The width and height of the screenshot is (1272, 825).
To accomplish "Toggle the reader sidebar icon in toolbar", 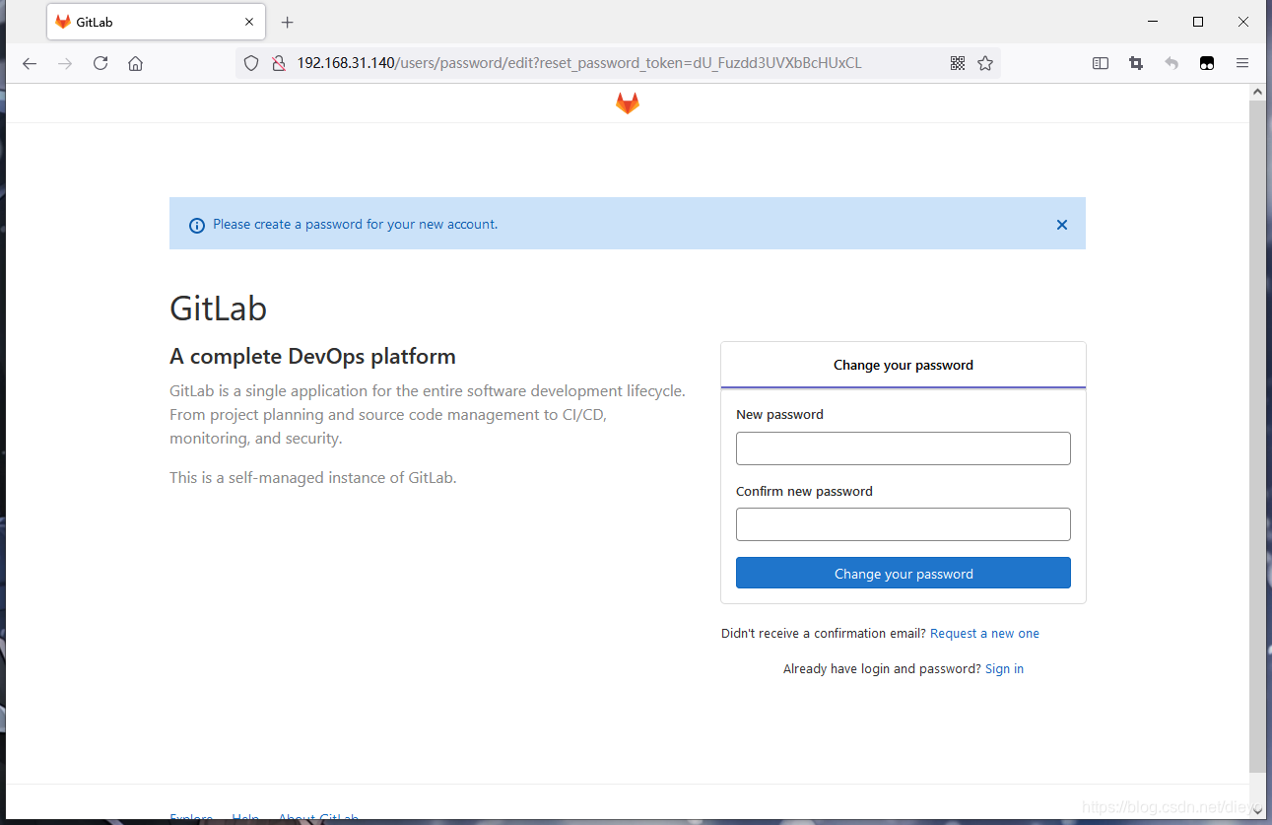I will click(x=1101, y=63).
